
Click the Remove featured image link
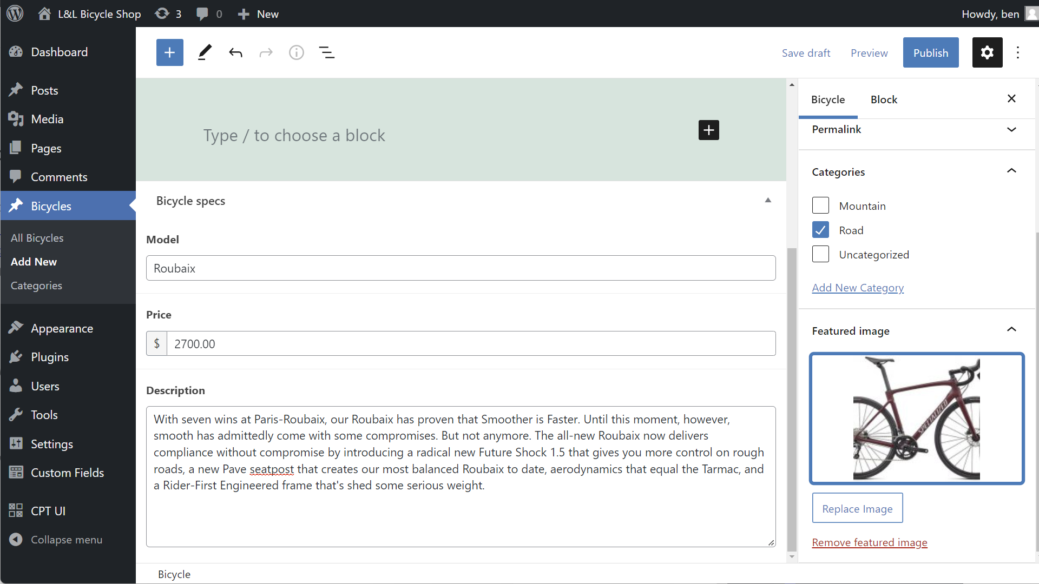869,542
